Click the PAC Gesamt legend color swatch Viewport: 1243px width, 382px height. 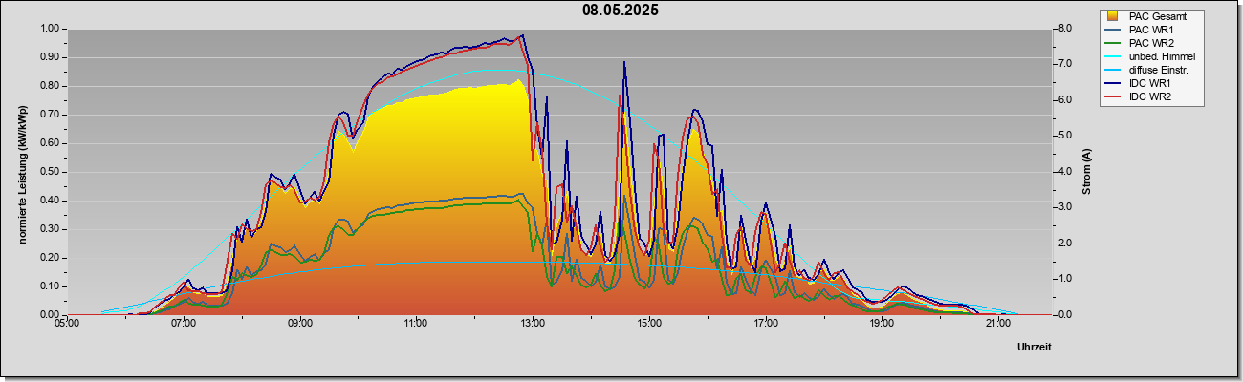coord(1114,16)
